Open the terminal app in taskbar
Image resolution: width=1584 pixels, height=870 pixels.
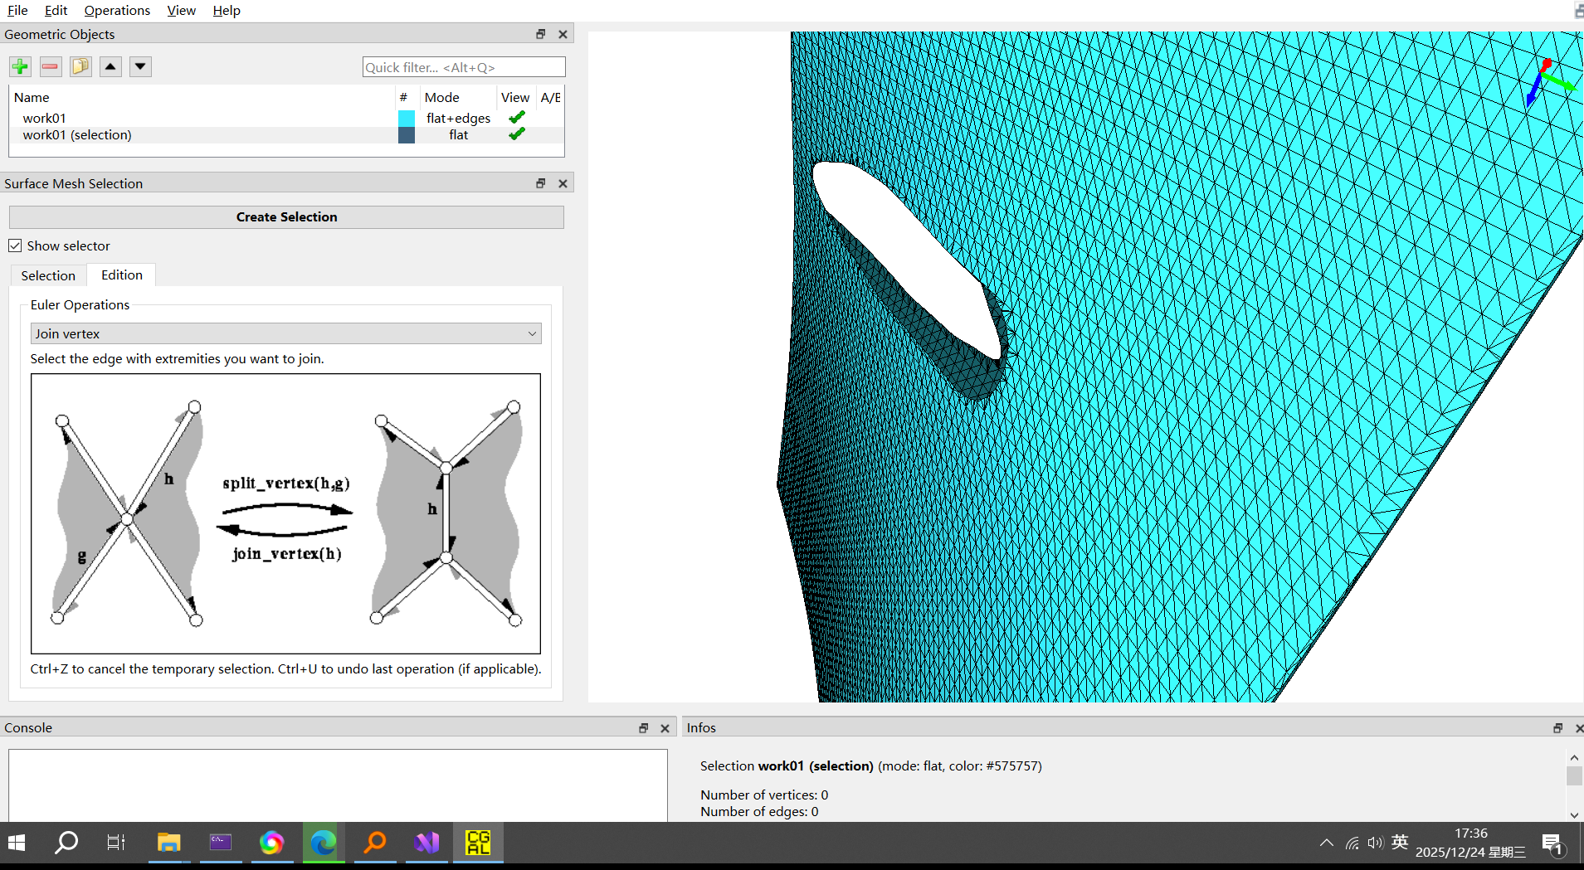point(220,843)
